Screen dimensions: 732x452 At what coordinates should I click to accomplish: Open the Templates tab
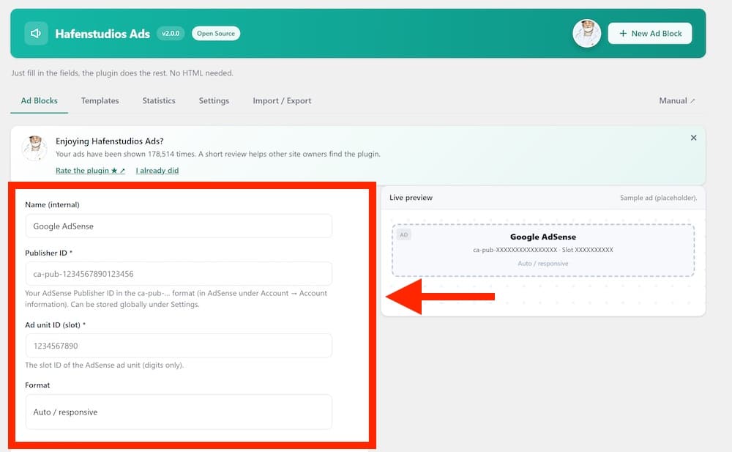[x=100, y=100]
